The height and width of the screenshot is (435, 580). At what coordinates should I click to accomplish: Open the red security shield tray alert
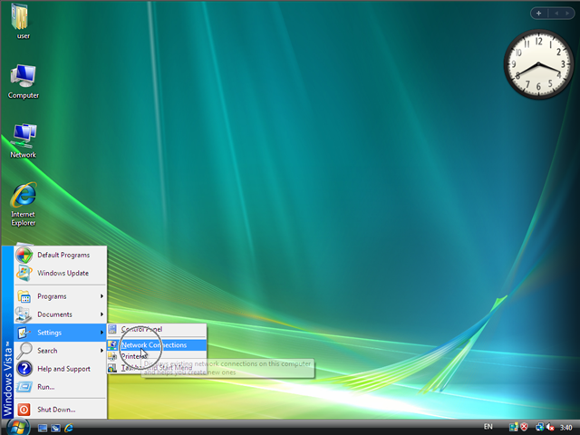pyautogui.click(x=524, y=427)
